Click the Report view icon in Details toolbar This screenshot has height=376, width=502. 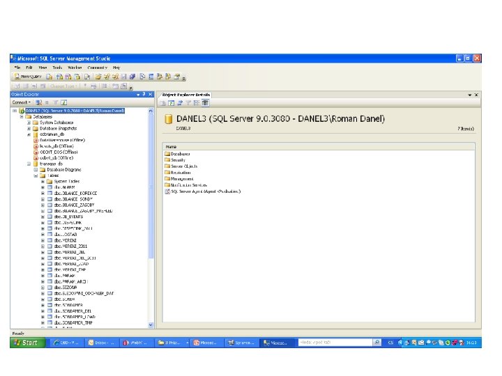(205, 102)
